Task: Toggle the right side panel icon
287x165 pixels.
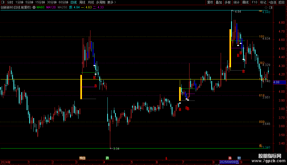Action: (271, 7)
